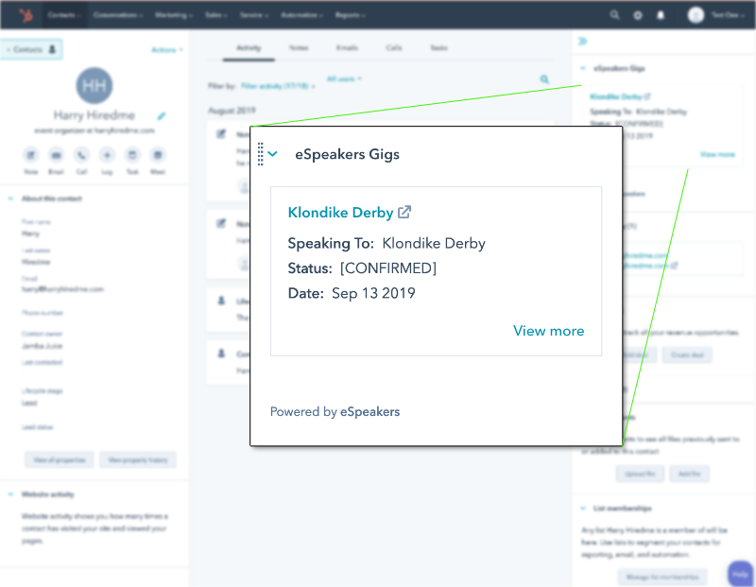This screenshot has height=587, width=756.
Task: Create a Note for the contact
Action: (x=31, y=155)
